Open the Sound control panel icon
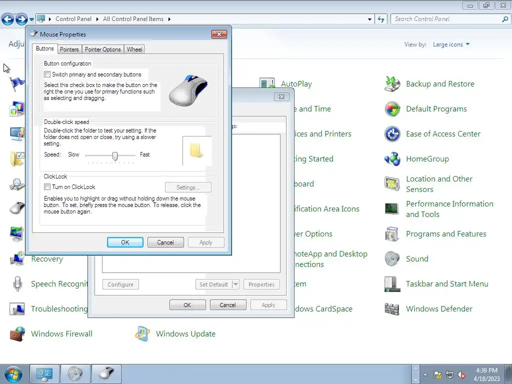This screenshot has width=512, height=384. (392, 259)
